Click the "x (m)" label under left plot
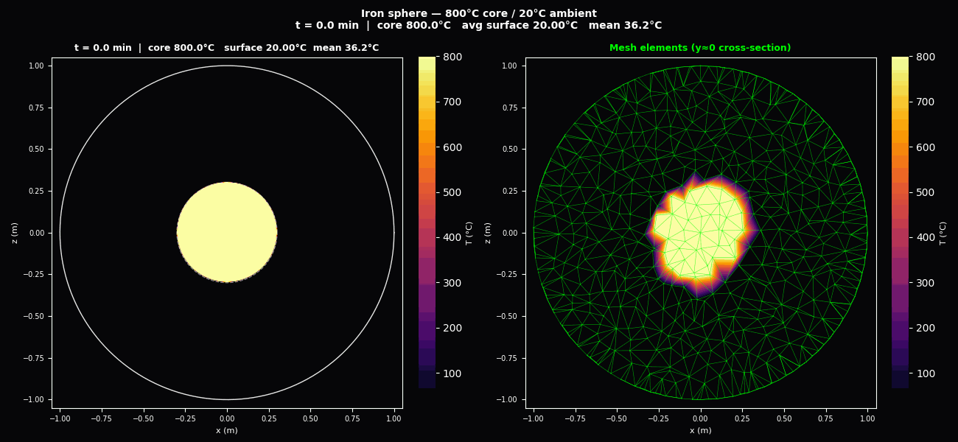Viewport: 958px width, 442px height. coord(226,430)
